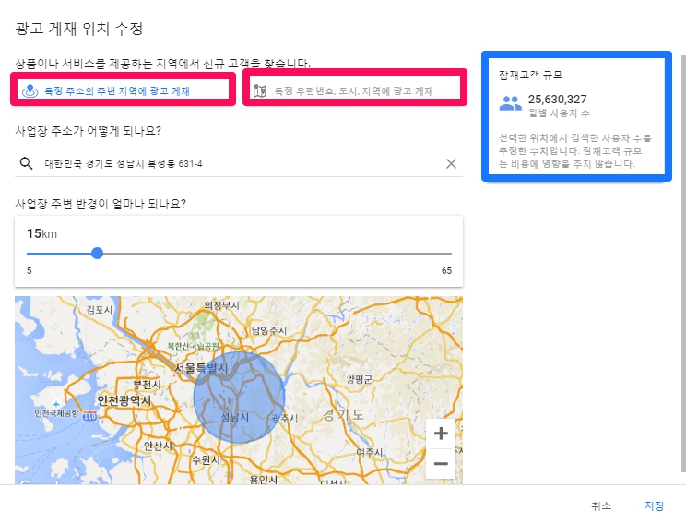Click the 15km radius value label
The image size is (686, 523).
(x=42, y=233)
